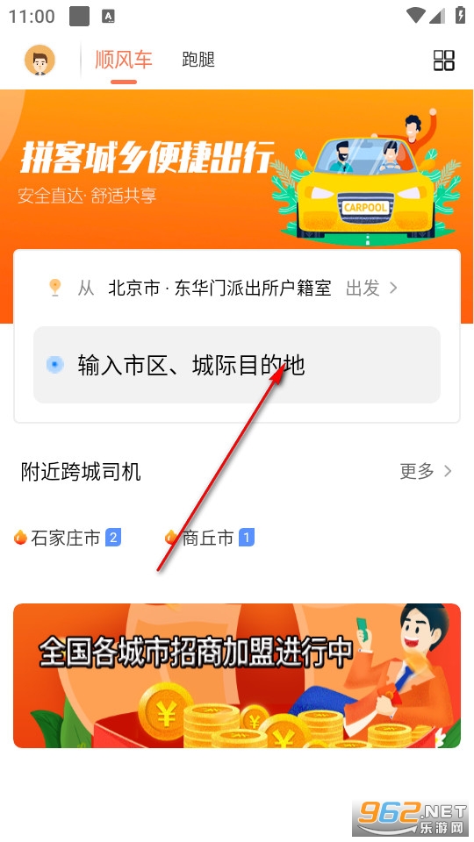Tap the orange location pin icon
Viewport: 474px width, 842px height.
click(x=54, y=288)
